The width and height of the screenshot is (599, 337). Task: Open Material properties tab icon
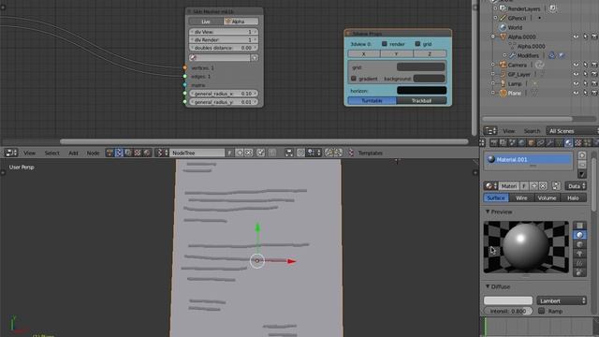point(568,143)
